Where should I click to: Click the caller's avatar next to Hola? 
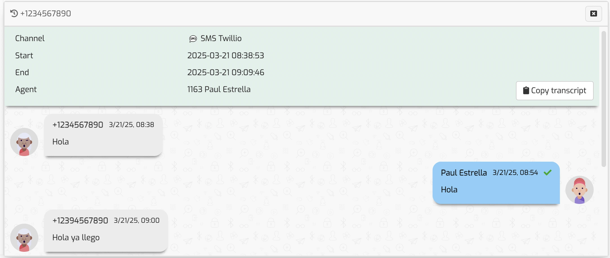click(x=24, y=142)
